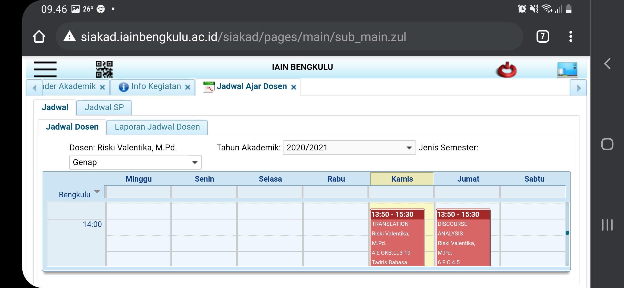This screenshot has height=288, width=624.
Task: Click the blue desktop screen icon
Action: (x=567, y=70)
